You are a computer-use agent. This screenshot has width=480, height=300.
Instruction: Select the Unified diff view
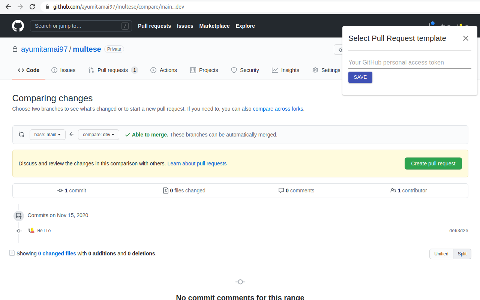441,254
